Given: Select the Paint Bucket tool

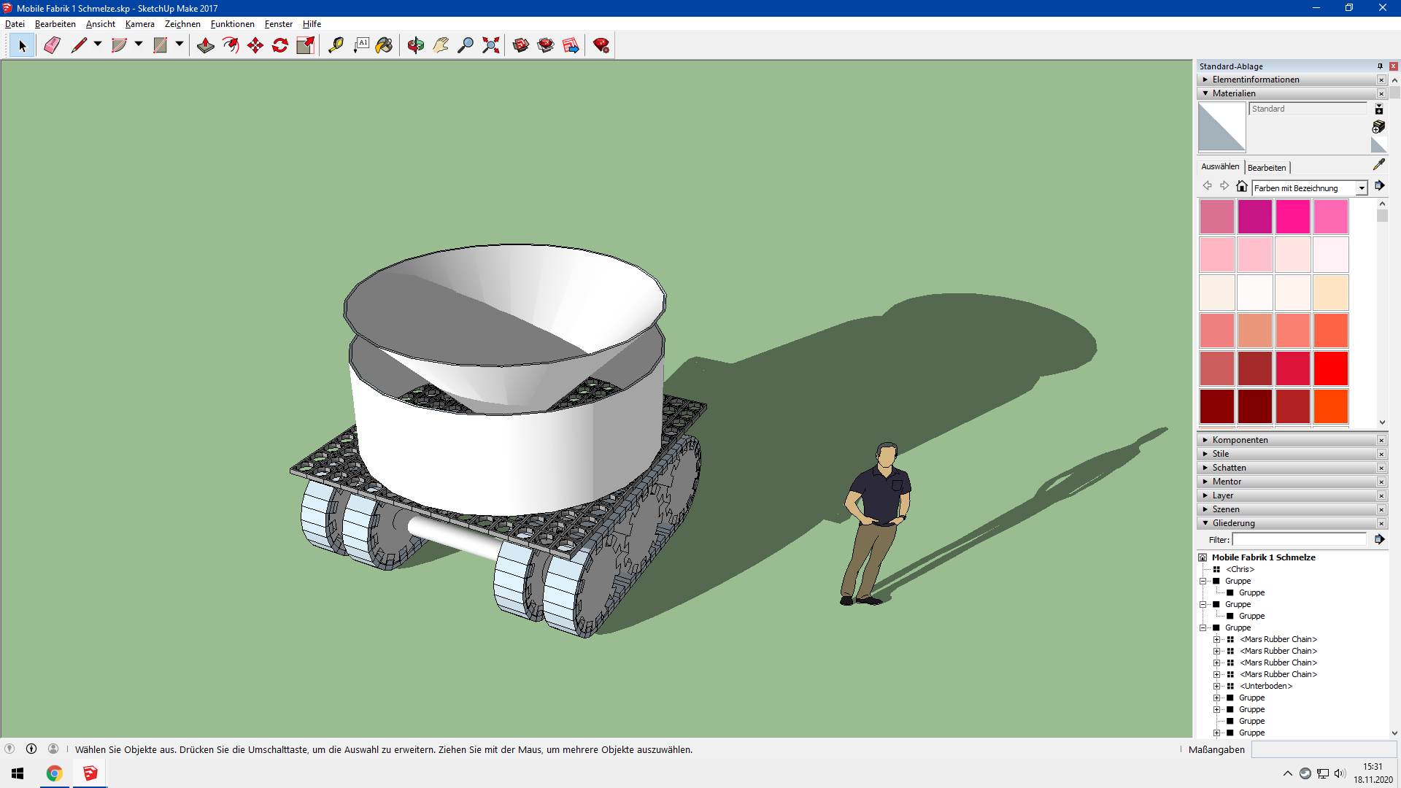Looking at the screenshot, I should [x=385, y=45].
